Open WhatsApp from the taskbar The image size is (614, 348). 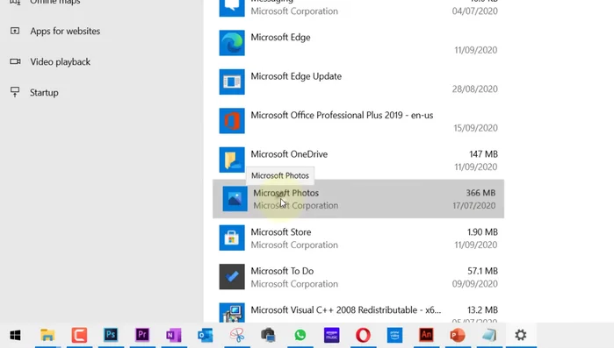[x=300, y=335]
